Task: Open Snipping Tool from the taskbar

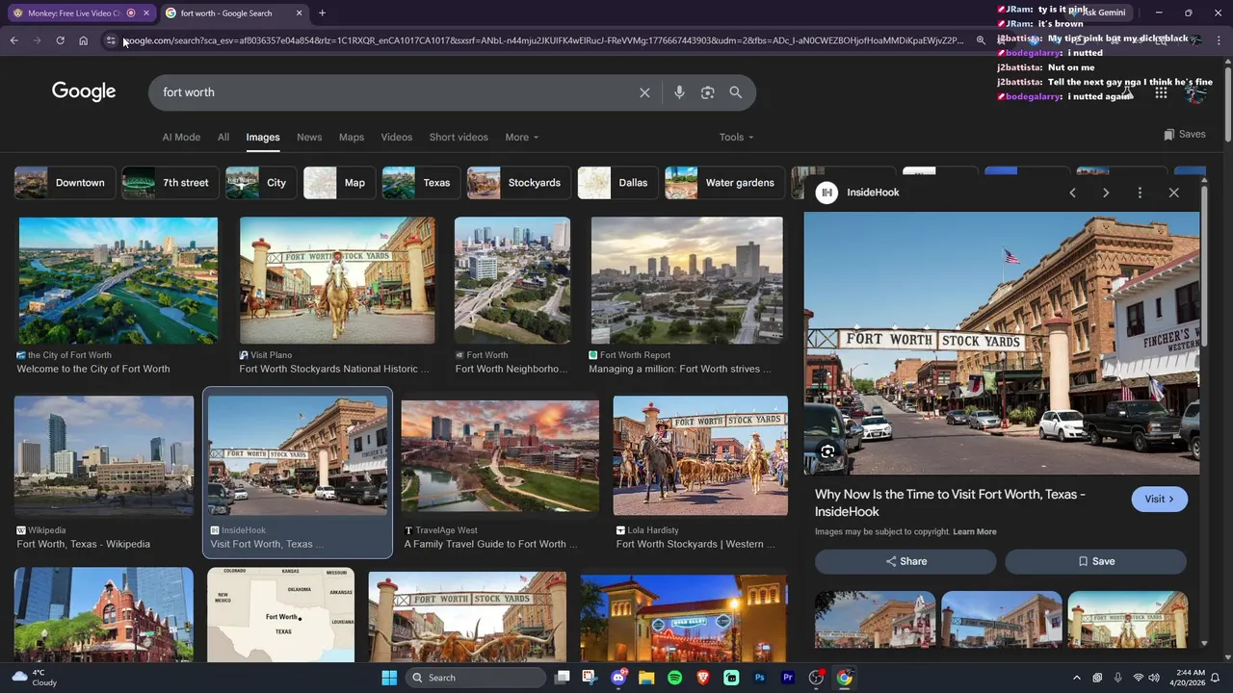Action: click(x=590, y=678)
